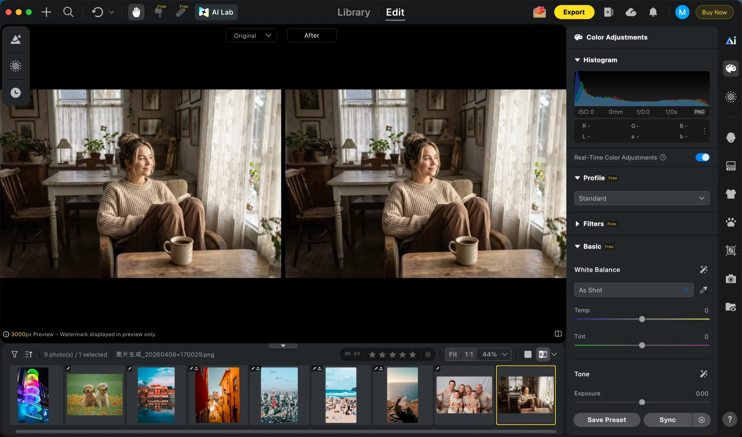The image size is (742, 437).
Task: Click the notification bell icon
Action: coord(653,12)
